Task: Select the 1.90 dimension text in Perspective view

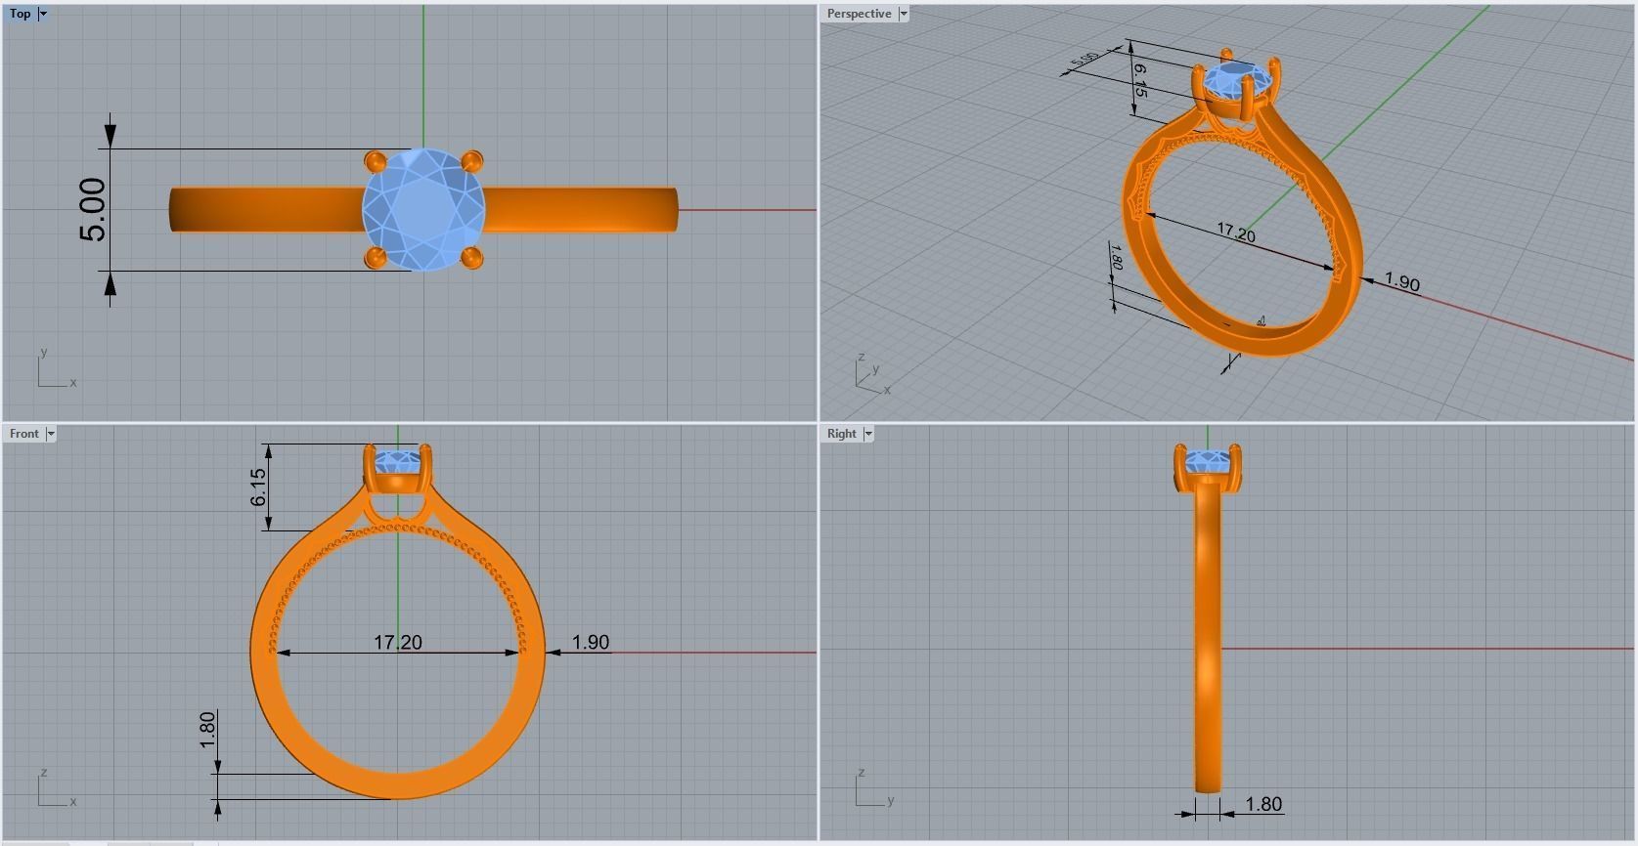Action: [1402, 282]
